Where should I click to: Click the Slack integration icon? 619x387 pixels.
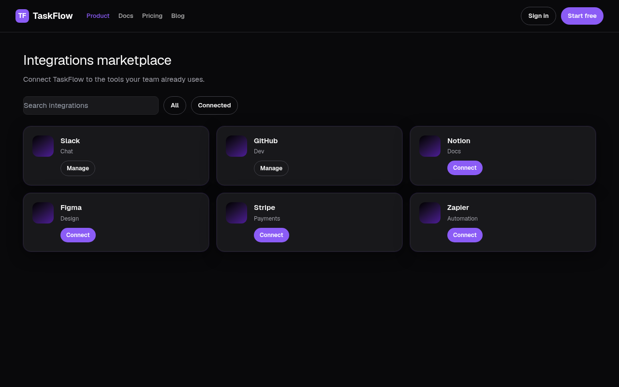tap(43, 146)
